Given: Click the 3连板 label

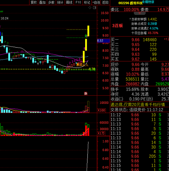Looking at the screenshot, I should [117, 26].
